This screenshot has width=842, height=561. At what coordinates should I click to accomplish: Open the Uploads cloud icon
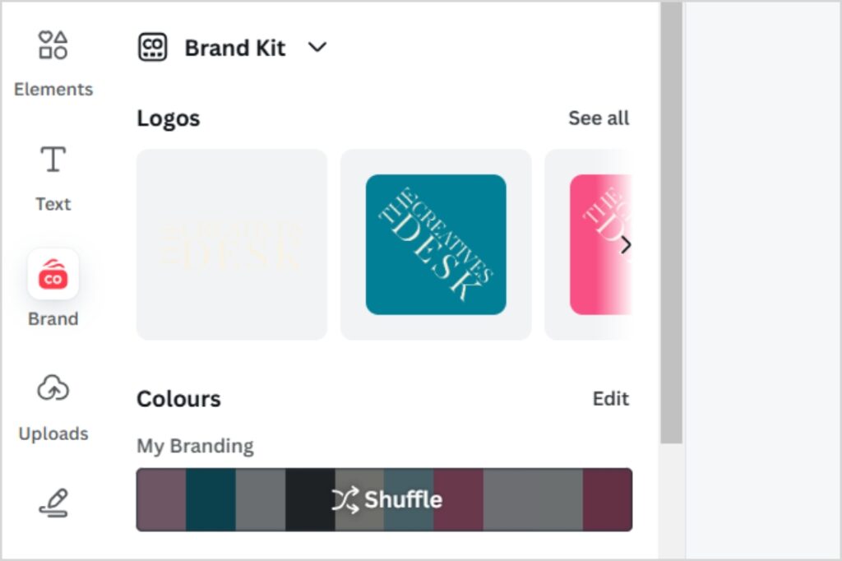pyautogui.click(x=53, y=388)
